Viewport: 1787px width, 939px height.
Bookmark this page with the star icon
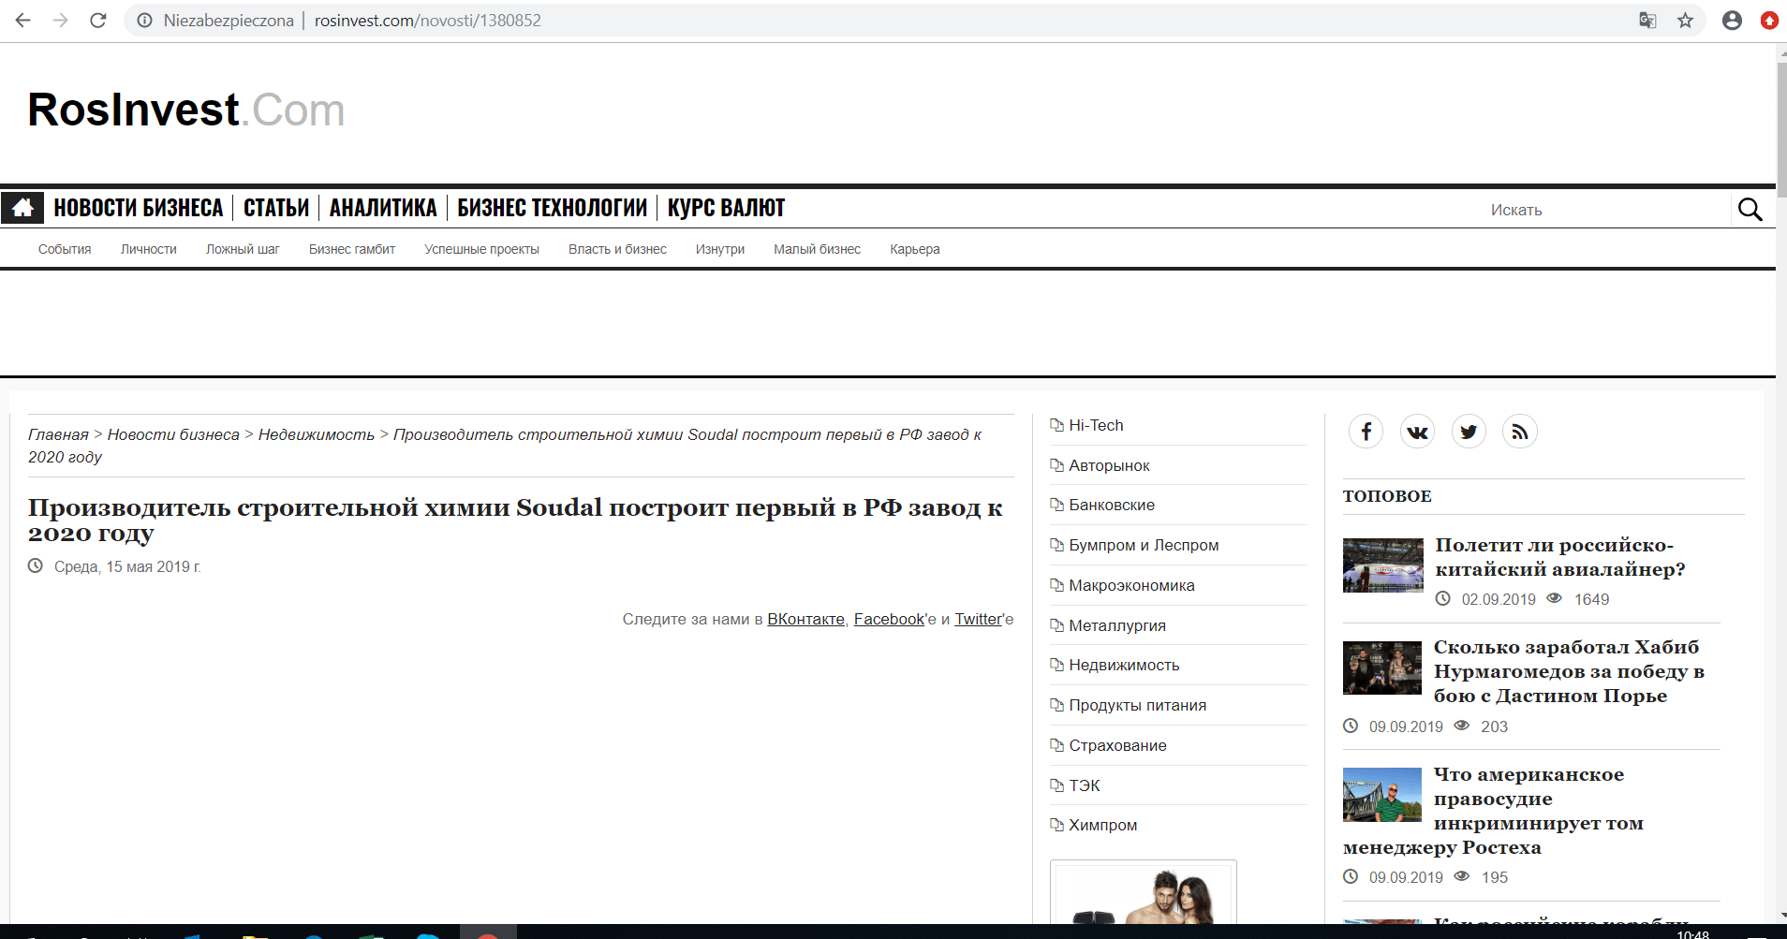pyautogui.click(x=1685, y=21)
